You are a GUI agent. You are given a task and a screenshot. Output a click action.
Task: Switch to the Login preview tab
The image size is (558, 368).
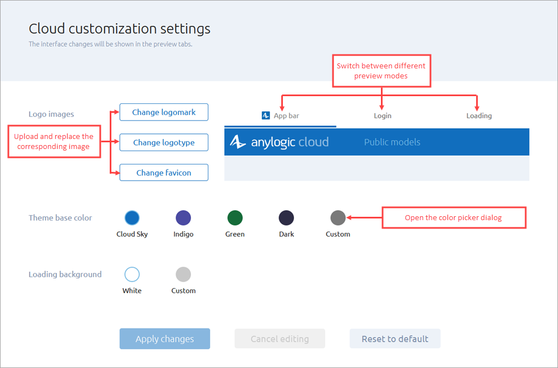[x=383, y=116]
